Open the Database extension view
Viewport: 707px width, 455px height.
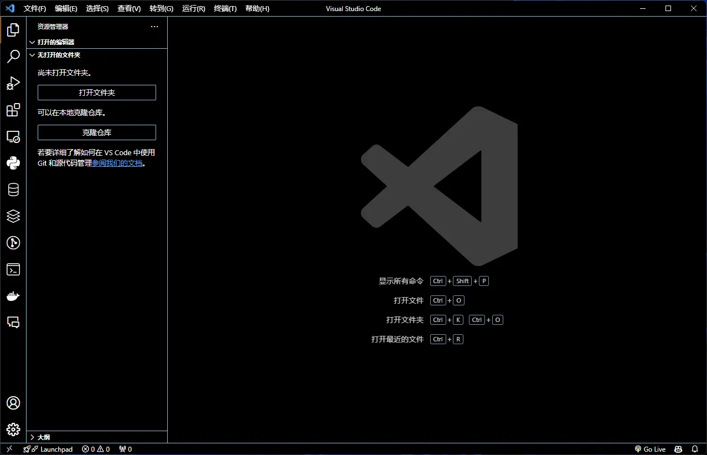click(13, 189)
